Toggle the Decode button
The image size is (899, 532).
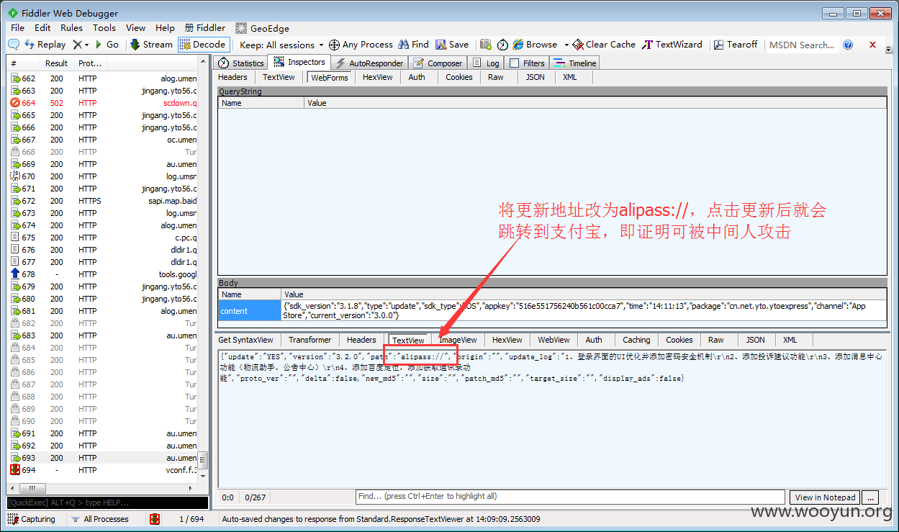click(203, 45)
